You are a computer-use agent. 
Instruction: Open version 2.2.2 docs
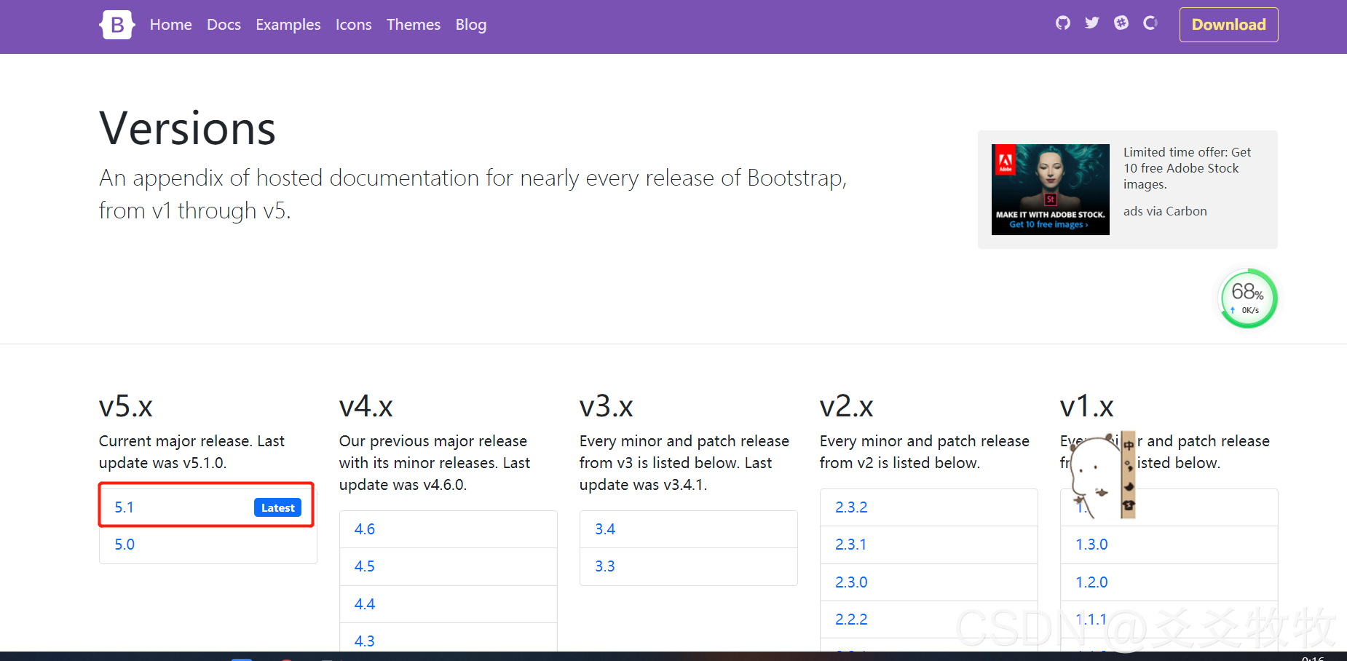click(928, 620)
